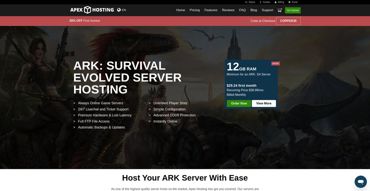
Task: Click 24/7 Livechat and Ticket Support text
Action: (103, 109)
